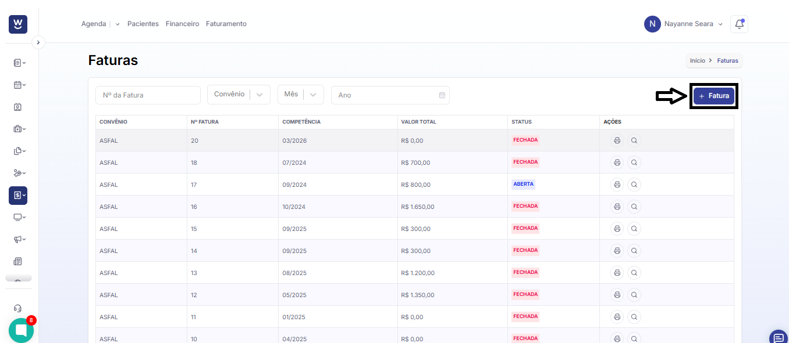View details of invoice number 14
This screenshot has height=343, width=789.
634,251
